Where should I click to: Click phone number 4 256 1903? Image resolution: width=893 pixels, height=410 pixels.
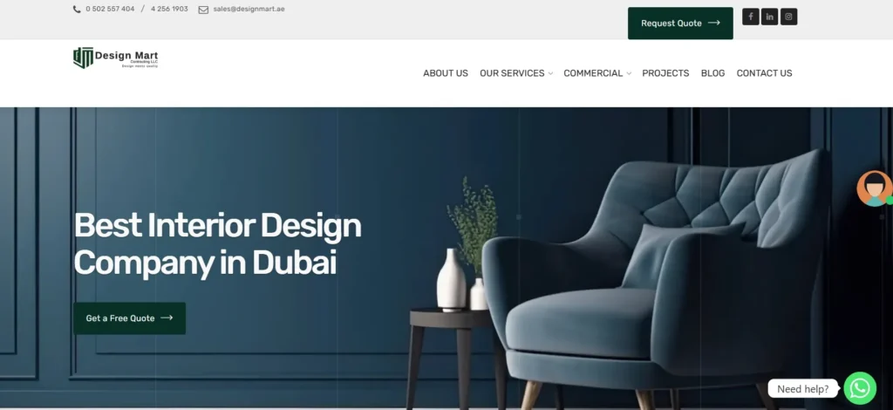[x=169, y=9]
